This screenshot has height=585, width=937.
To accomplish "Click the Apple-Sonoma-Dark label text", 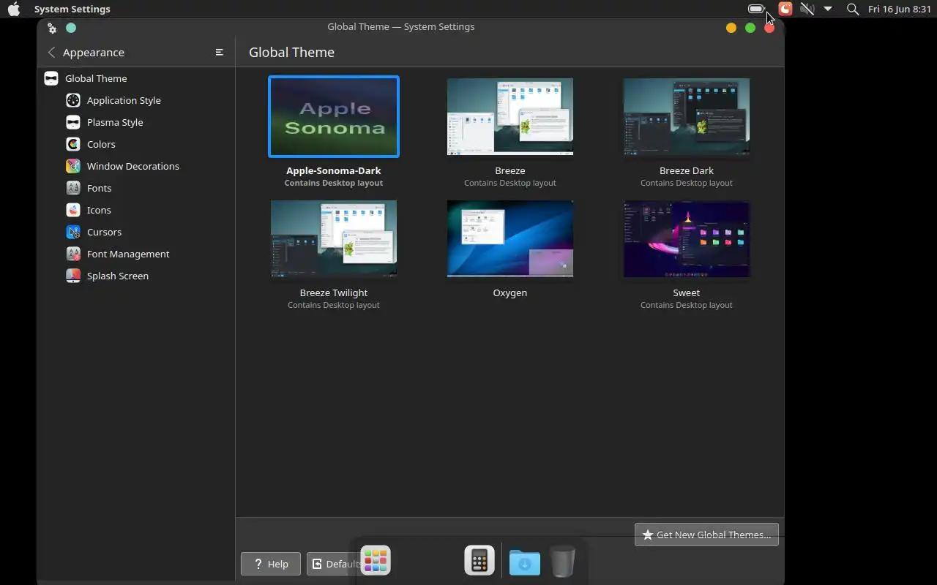I will (334, 170).
